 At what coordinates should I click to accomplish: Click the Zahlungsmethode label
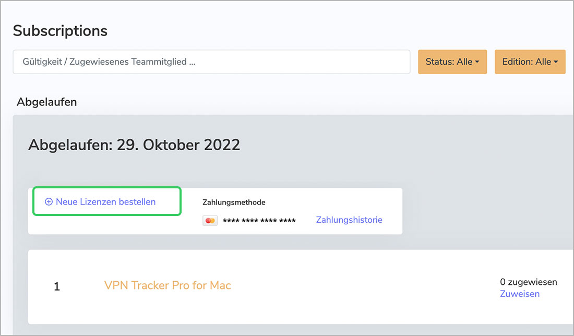click(x=234, y=202)
